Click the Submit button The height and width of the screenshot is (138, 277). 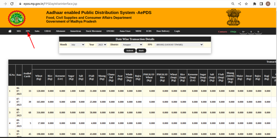(130, 51)
